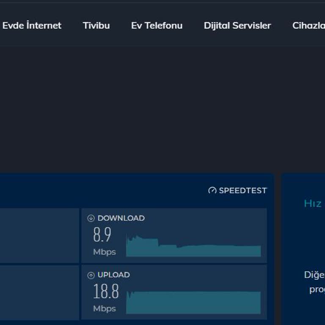325x325 pixels.
Task: Click the SPEEDTEST logo text
Action: pos(242,190)
